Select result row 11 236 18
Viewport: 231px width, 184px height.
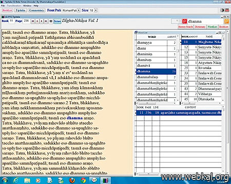pos(179,113)
